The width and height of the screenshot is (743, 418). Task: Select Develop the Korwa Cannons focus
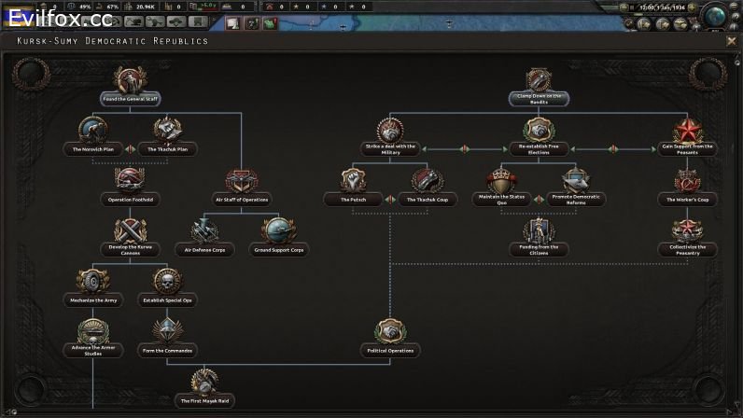130,234
